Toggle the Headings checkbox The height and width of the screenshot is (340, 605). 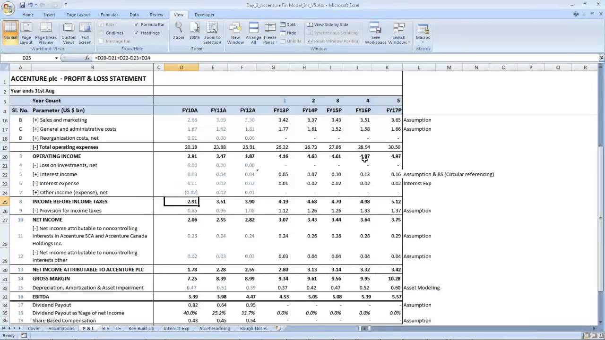tap(137, 33)
